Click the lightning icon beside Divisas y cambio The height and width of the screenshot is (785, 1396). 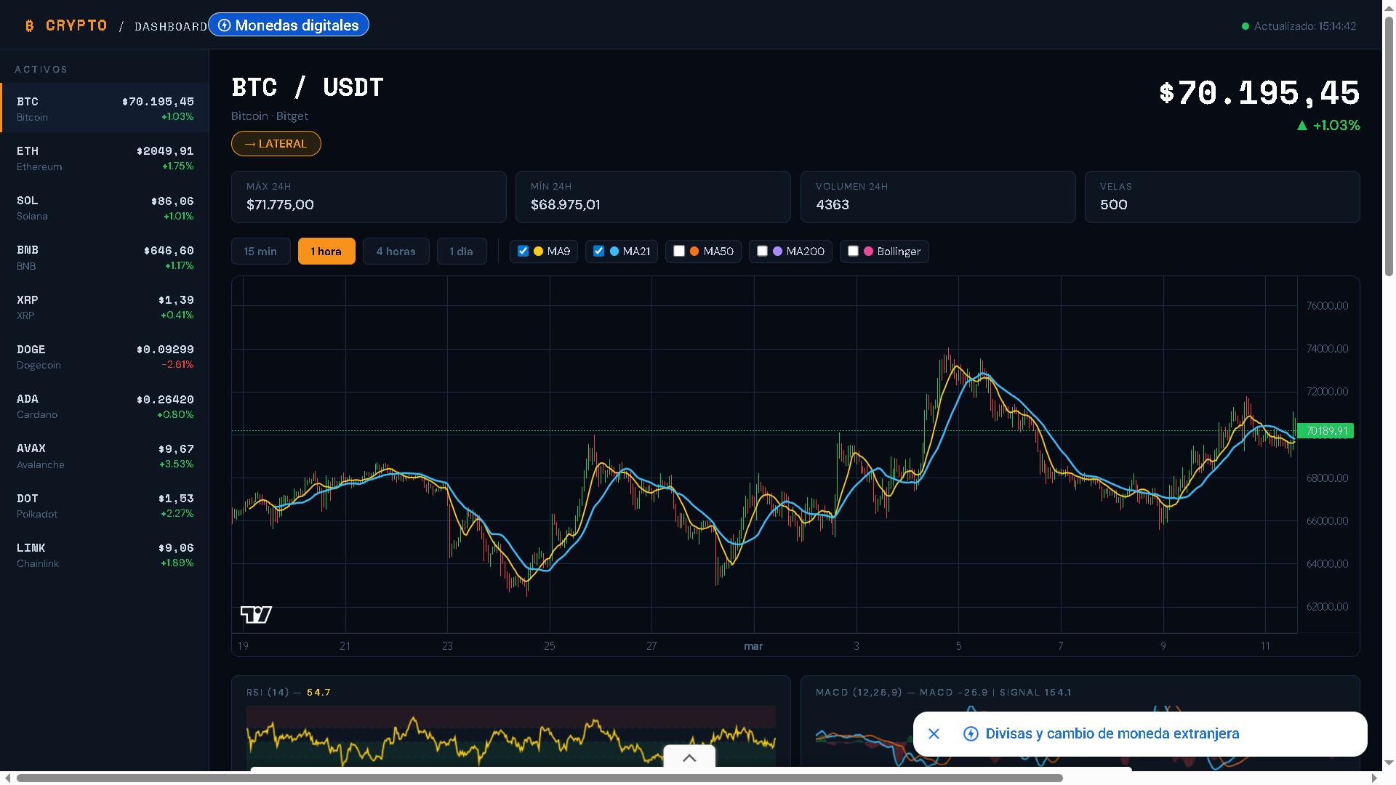[971, 734]
